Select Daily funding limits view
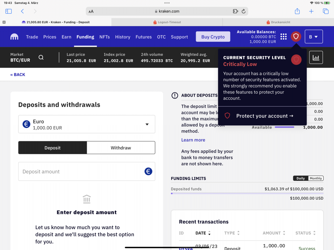334x250 pixels. coord(300,178)
